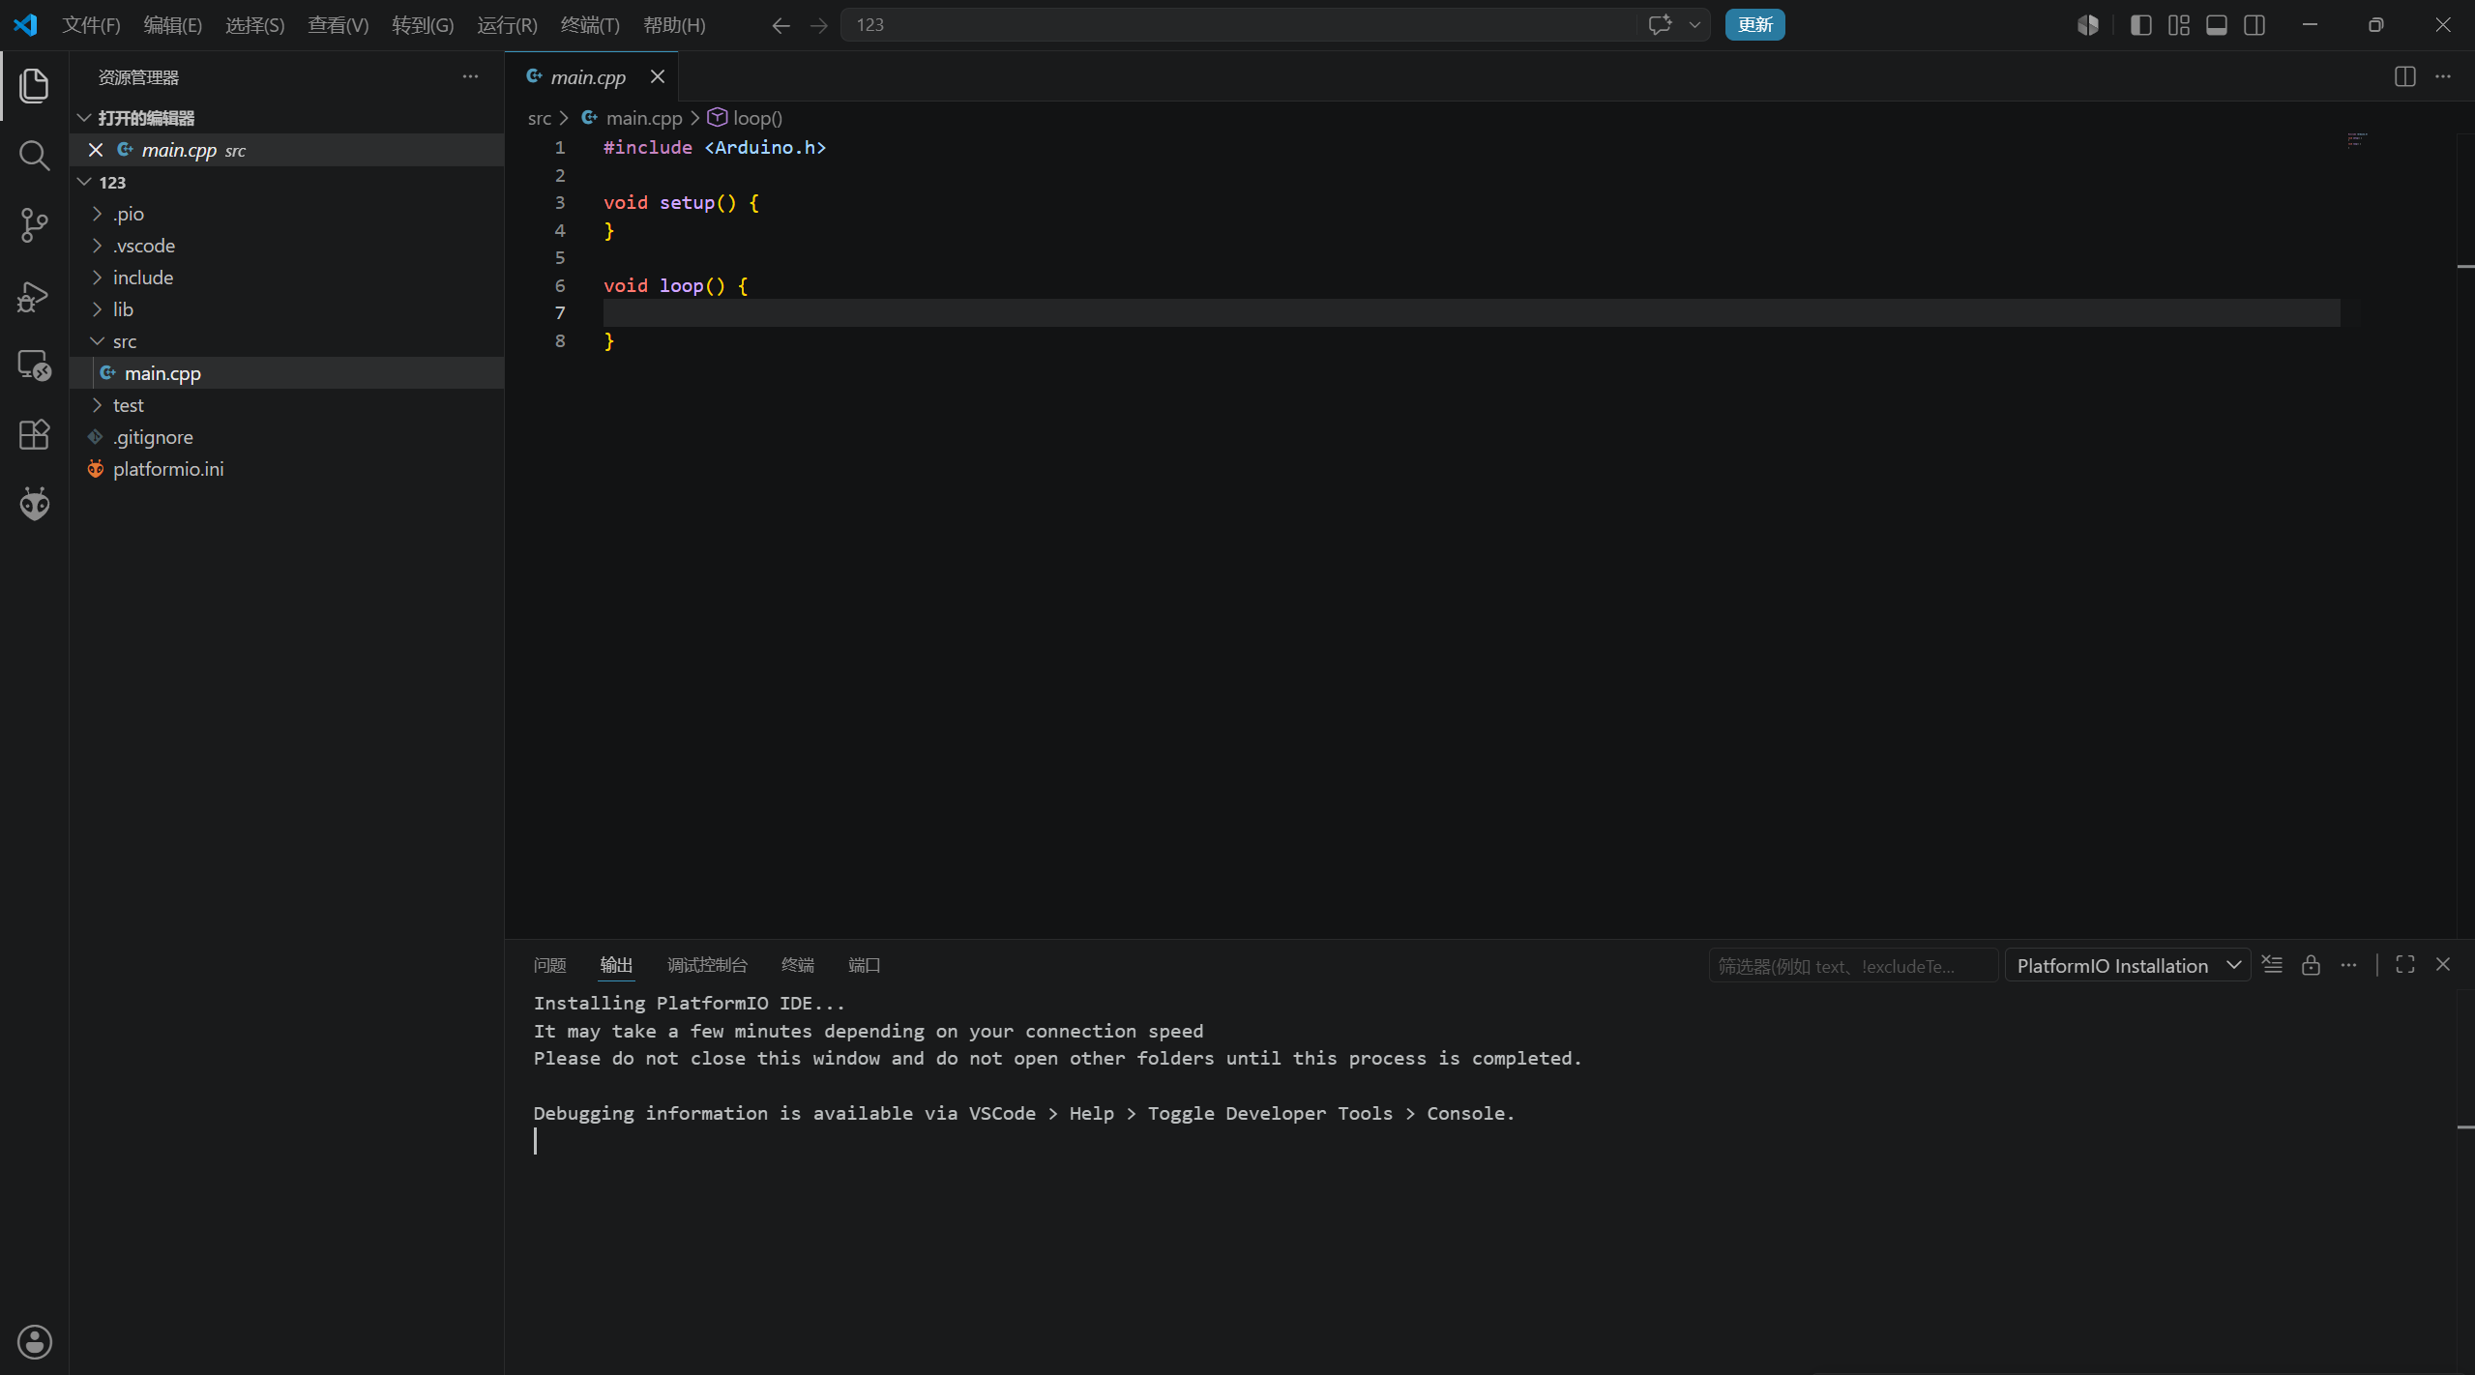
Task: Open output panel more actions ellipsis
Action: point(2348,965)
